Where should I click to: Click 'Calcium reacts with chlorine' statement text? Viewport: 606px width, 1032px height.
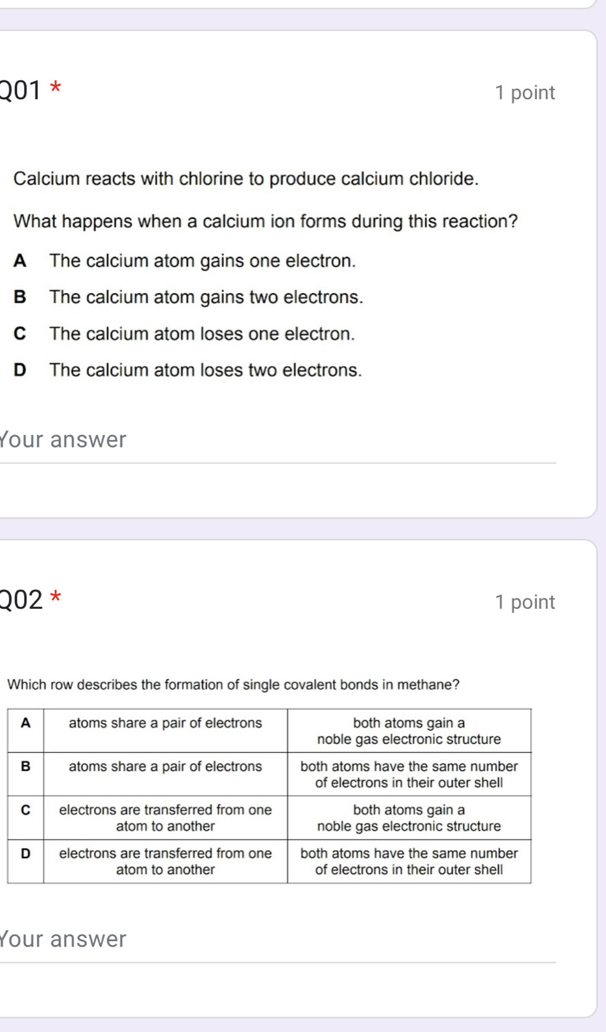click(246, 179)
